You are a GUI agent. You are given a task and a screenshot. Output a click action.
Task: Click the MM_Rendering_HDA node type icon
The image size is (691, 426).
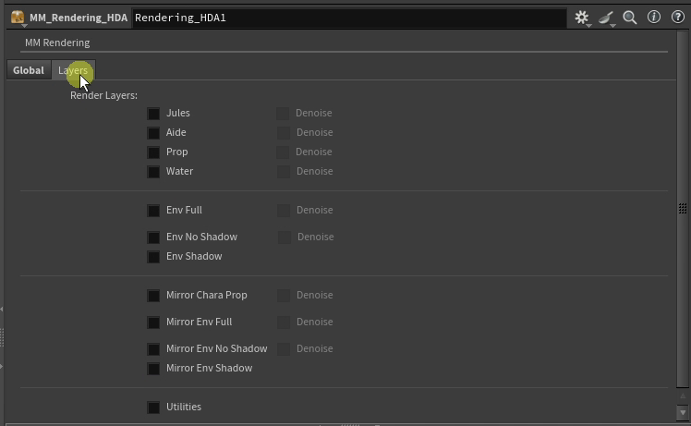(18, 18)
